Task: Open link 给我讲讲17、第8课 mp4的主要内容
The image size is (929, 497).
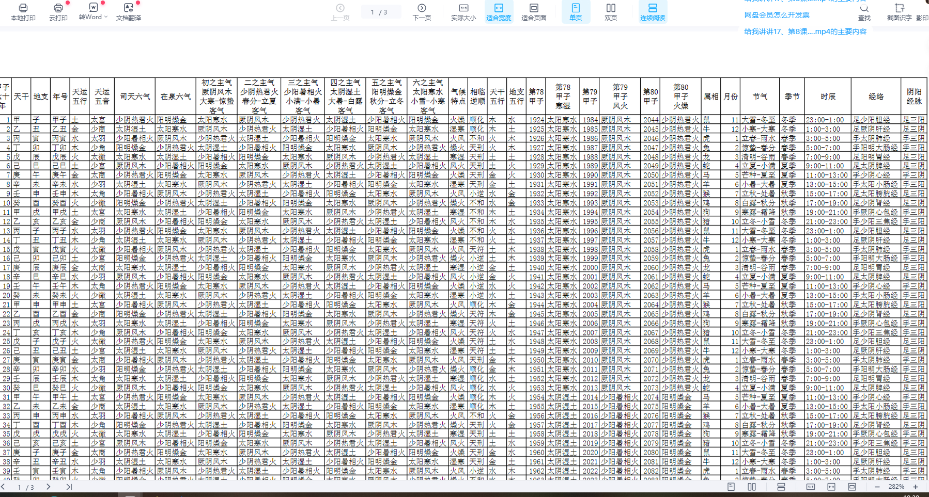Action: coord(805,31)
